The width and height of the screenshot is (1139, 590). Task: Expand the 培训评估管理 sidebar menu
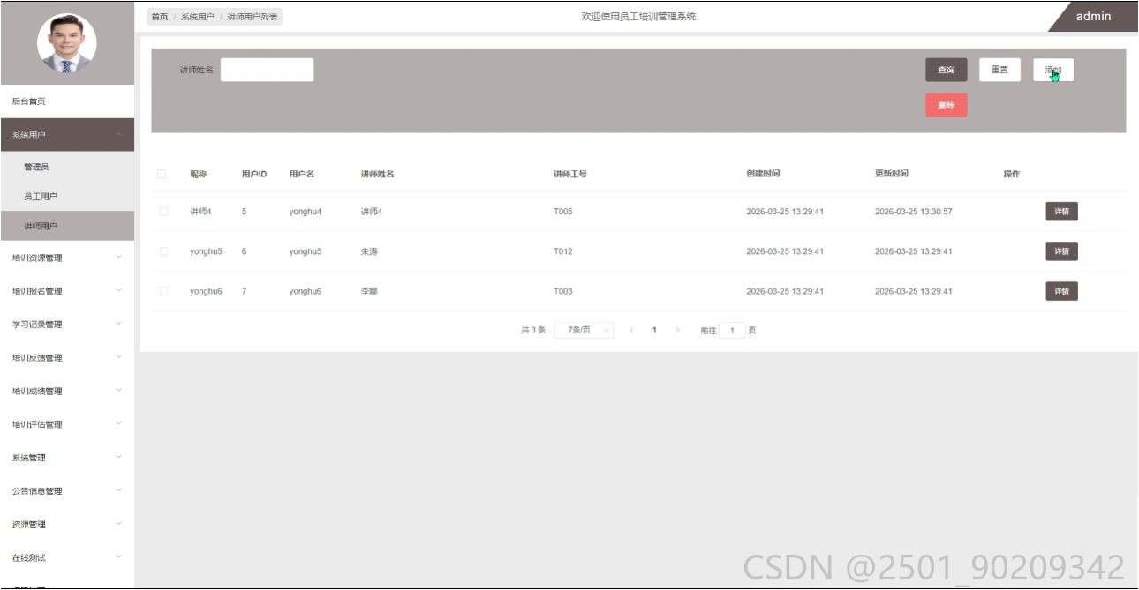click(67, 424)
